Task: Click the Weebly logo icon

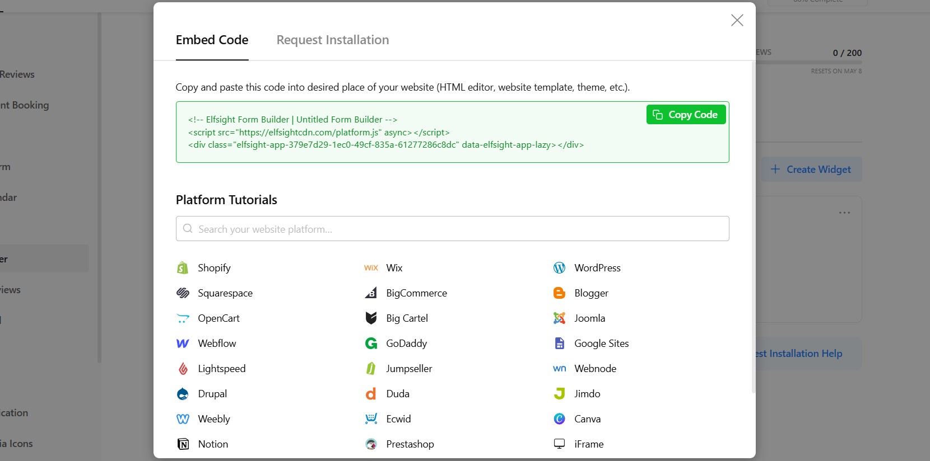Action: [183, 419]
